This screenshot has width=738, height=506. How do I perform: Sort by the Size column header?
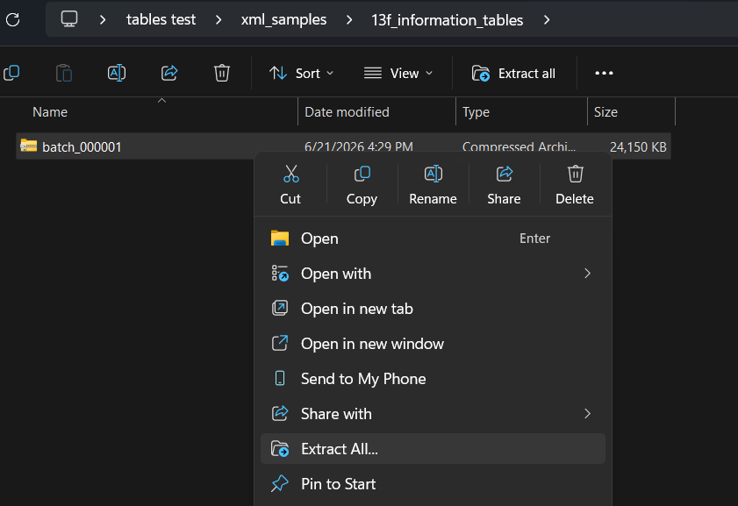click(x=605, y=112)
